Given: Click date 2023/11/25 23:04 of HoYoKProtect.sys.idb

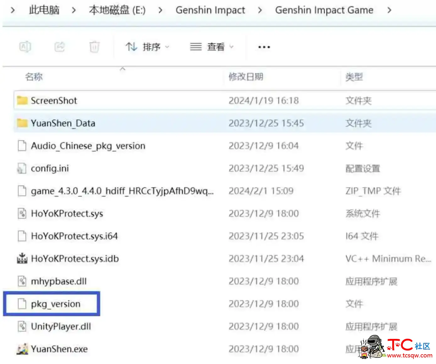Looking at the screenshot, I should [266, 259].
